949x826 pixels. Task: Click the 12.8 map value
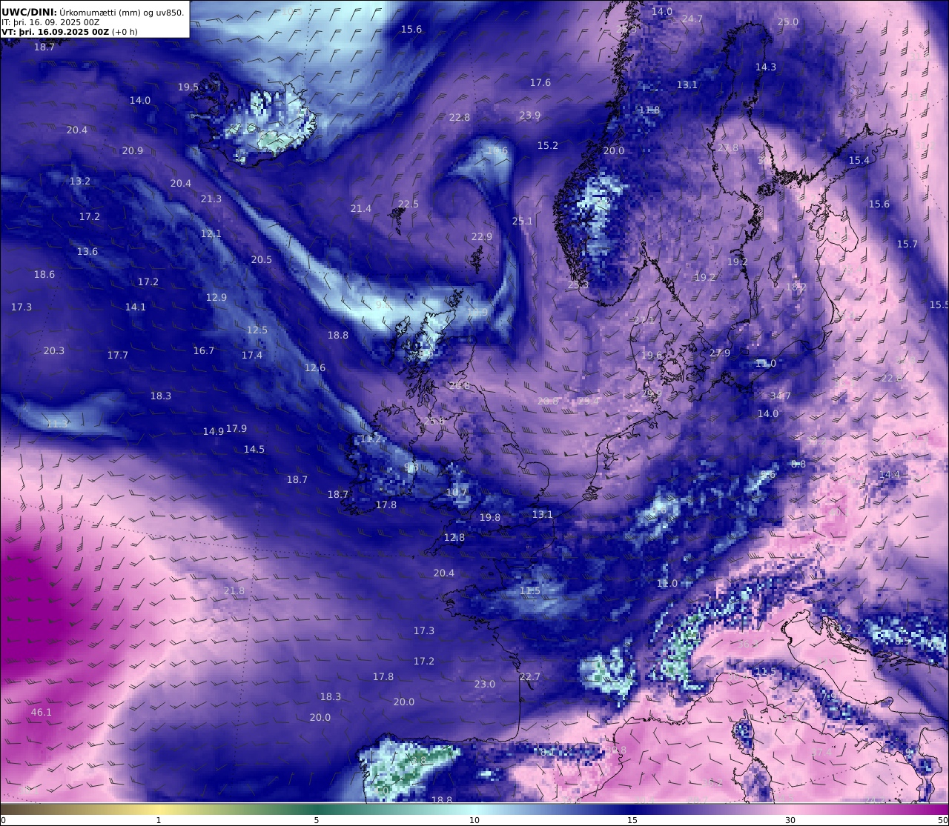click(x=454, y=538)
